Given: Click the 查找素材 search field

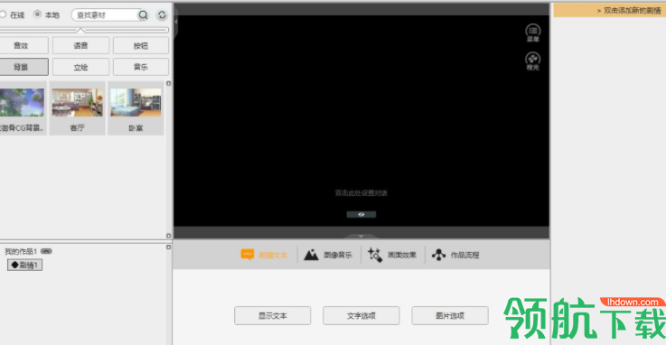Looking at the screenshot, I should (x=105, y=14).
